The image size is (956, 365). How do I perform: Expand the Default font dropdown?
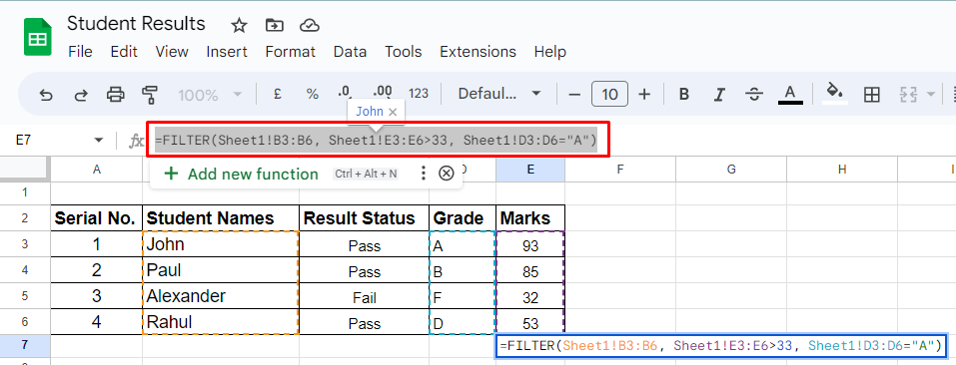(x=499, y=94)
